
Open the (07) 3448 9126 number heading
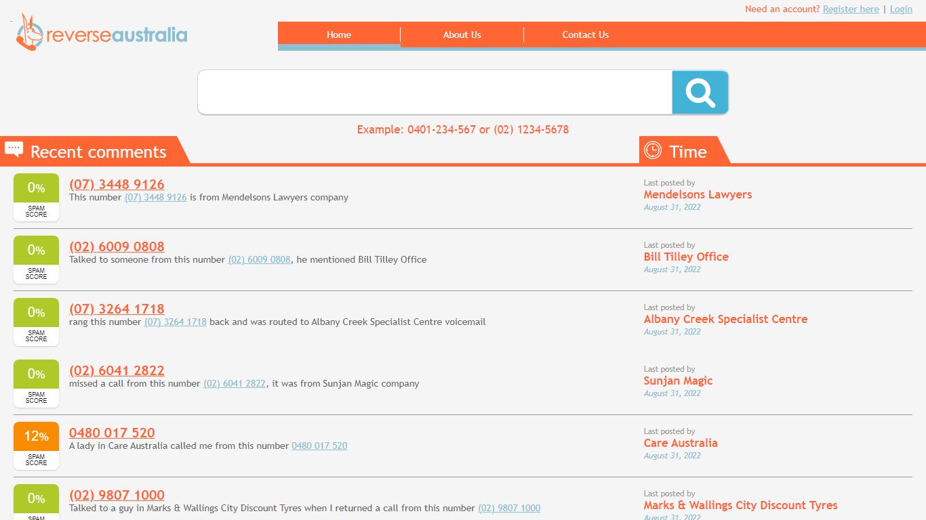coord(117,184)
